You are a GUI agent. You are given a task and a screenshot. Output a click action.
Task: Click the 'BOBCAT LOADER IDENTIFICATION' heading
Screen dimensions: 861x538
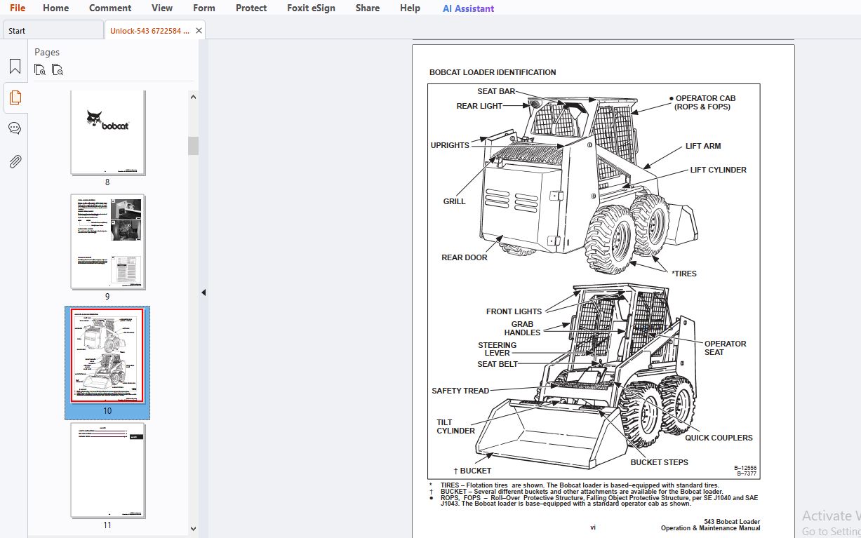coord(493,72)
